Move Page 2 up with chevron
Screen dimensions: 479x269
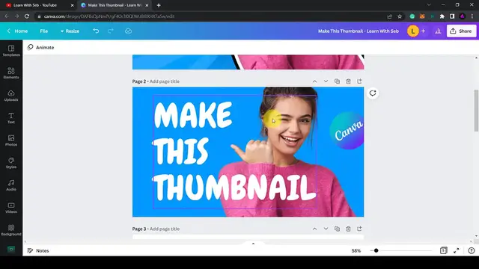[x=314, y=81]
